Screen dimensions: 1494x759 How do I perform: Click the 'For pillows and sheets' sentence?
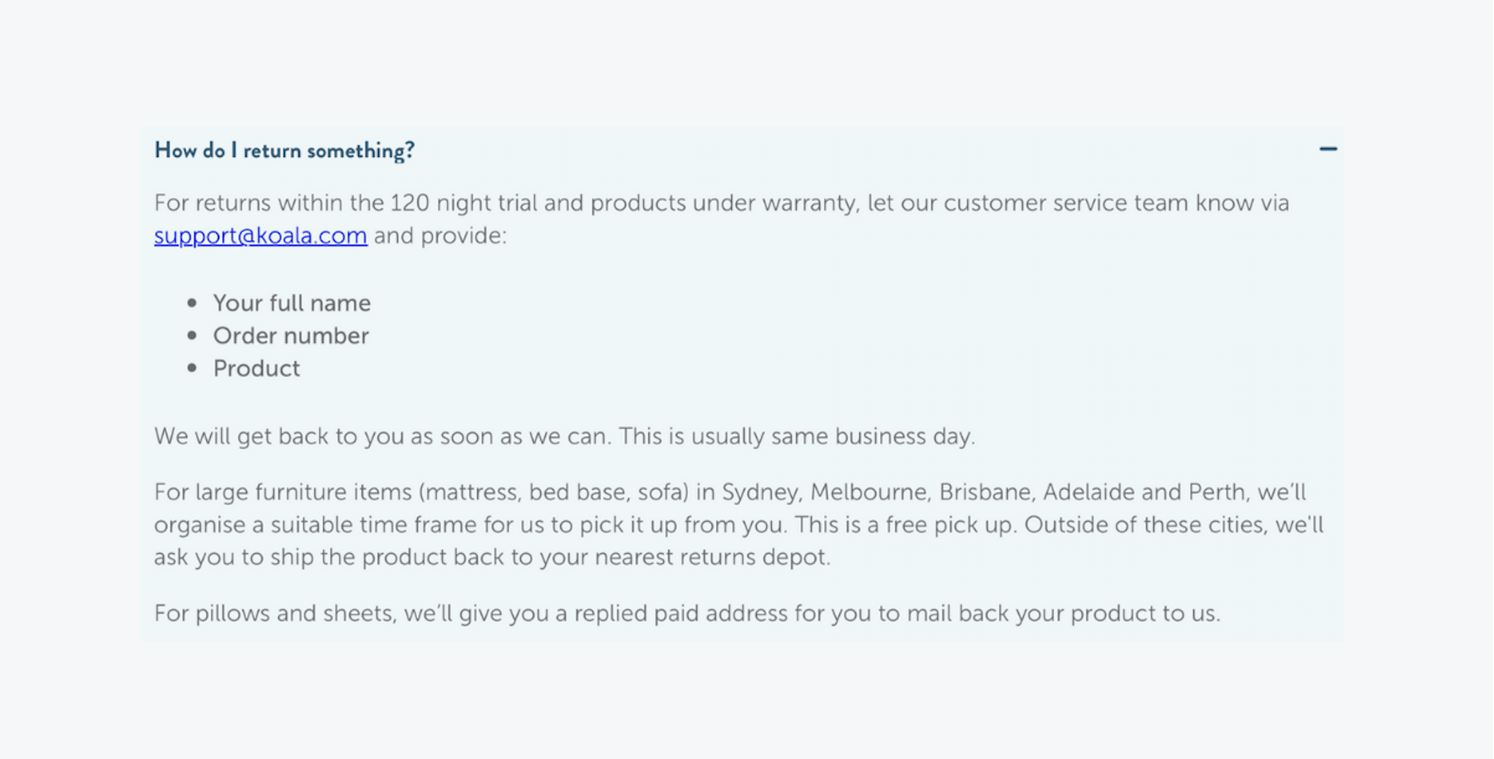tap(687, 614)
